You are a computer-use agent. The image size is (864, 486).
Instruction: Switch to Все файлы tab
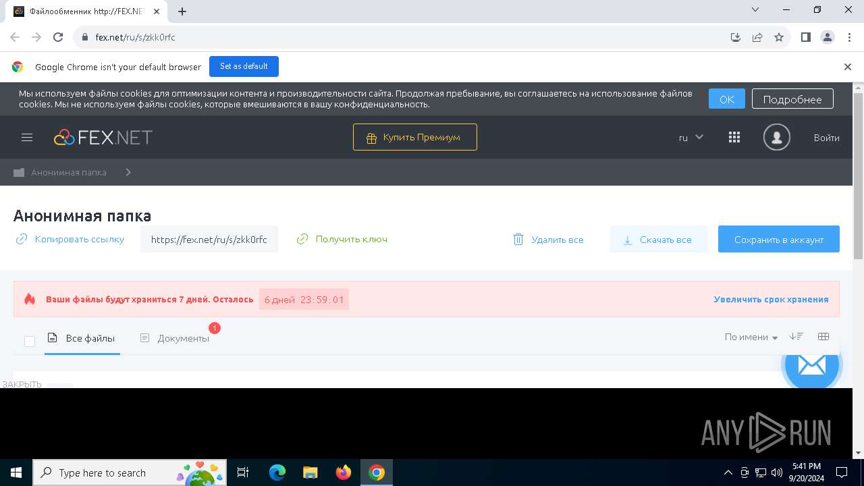click(82, 338)
